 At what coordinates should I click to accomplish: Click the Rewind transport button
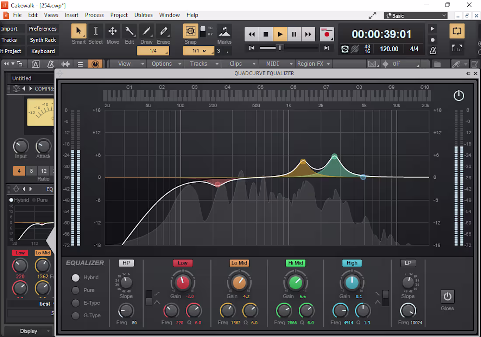[x=251, y=34]
